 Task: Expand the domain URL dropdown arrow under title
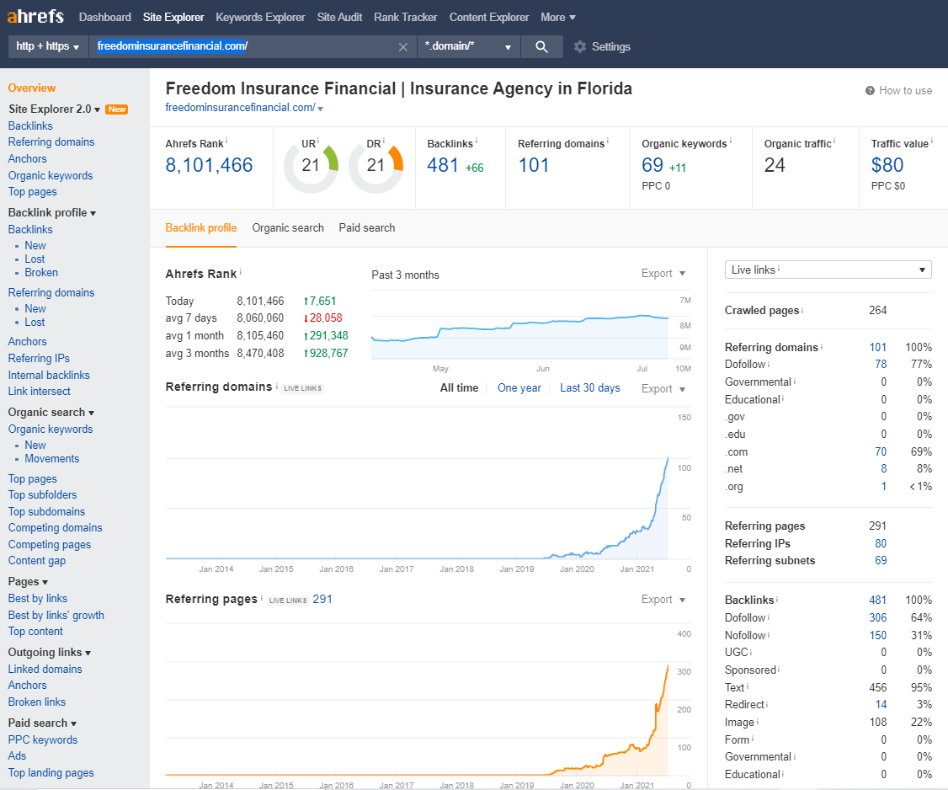[x=321, y=109]
